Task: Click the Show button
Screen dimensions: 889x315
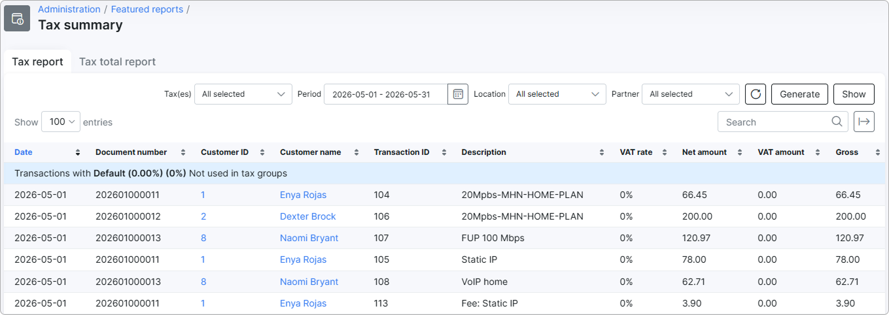Action: pyautogui.click(x=854, y=94)
